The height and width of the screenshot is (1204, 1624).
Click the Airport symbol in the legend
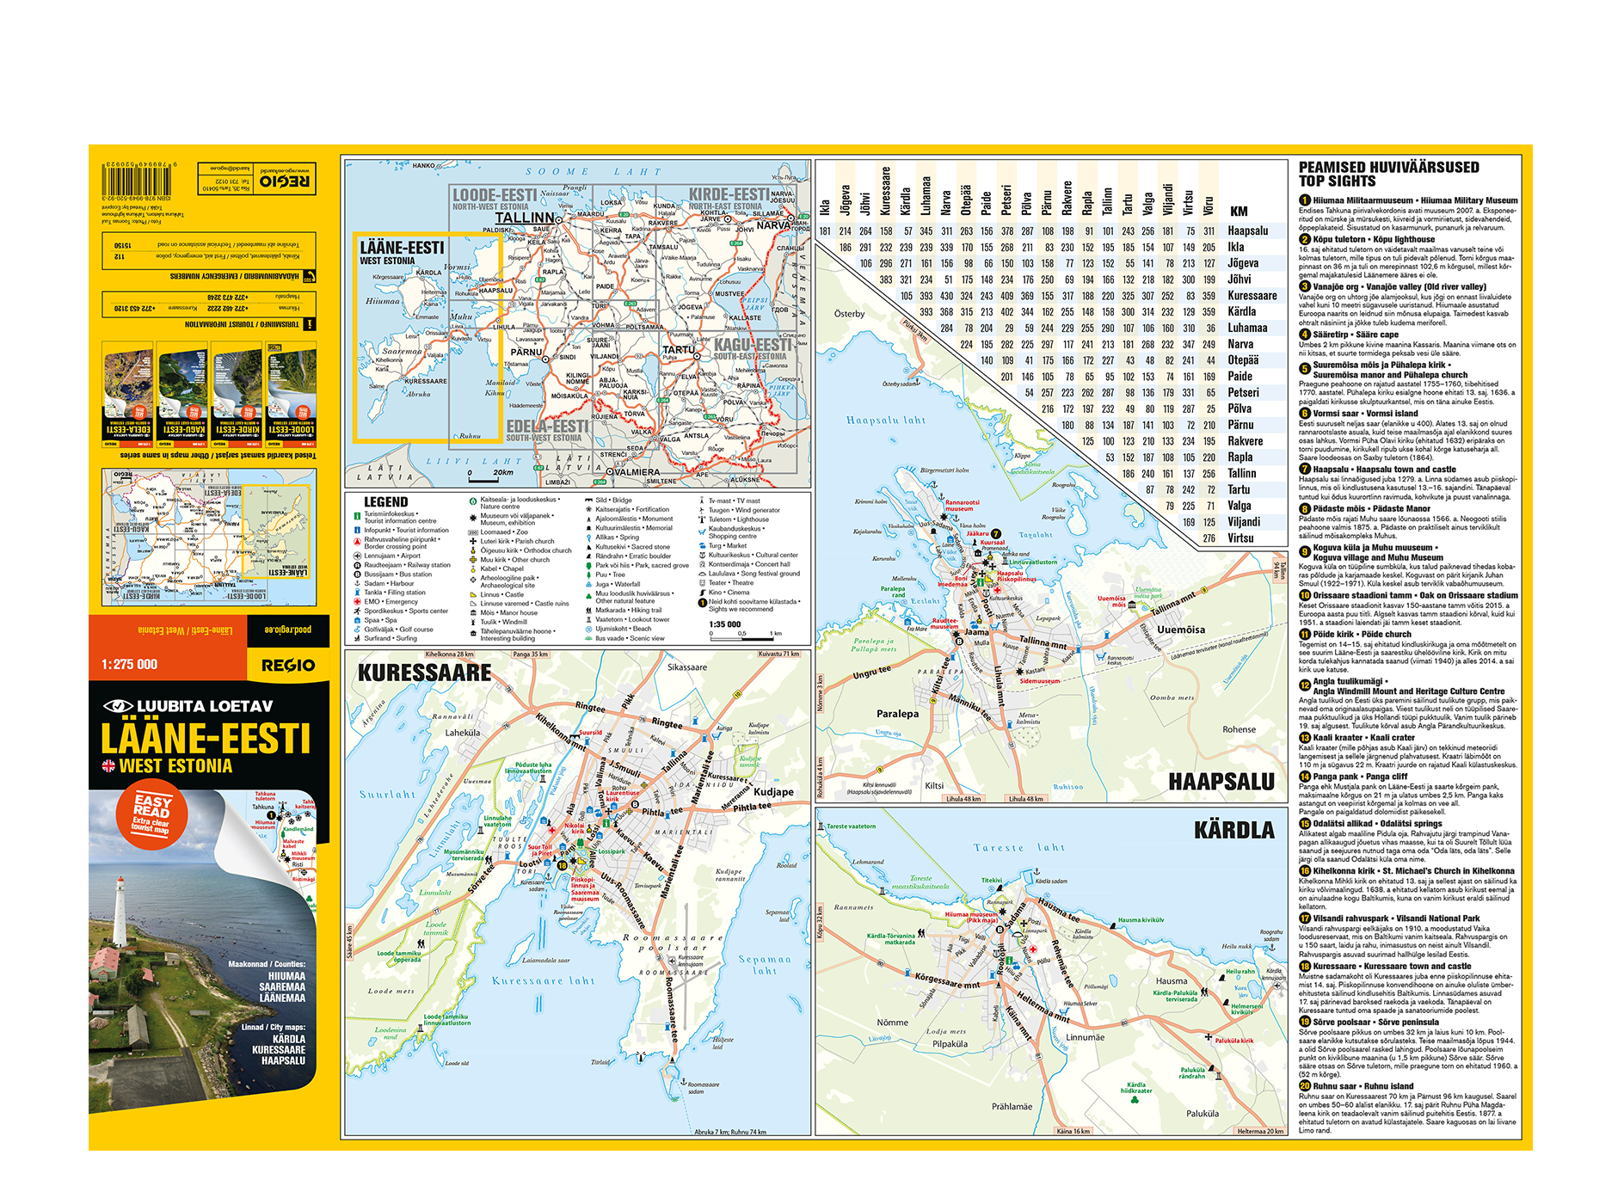(357, 556)
